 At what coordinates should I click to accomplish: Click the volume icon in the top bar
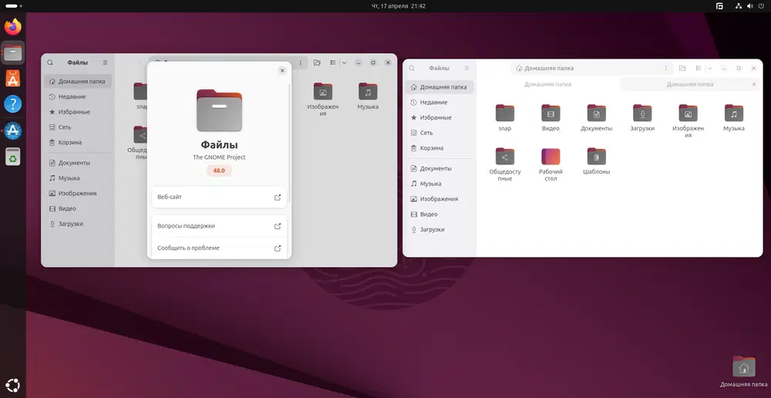coord(750,6)
